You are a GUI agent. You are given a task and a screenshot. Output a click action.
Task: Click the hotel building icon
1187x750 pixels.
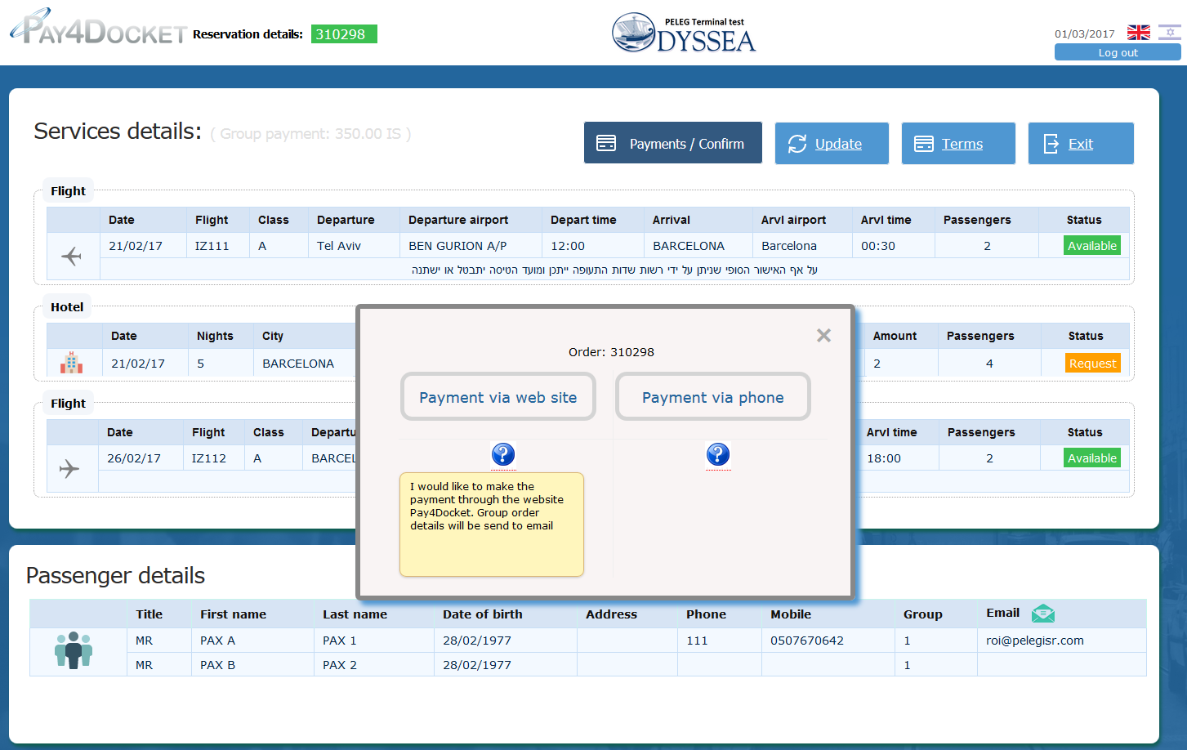pos(72,362)
